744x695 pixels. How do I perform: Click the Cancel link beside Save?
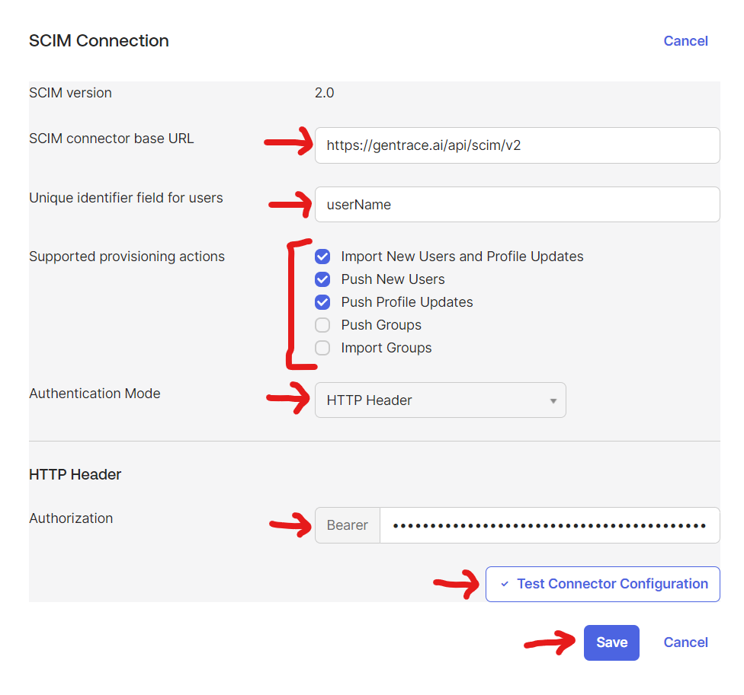coord(685,642)
